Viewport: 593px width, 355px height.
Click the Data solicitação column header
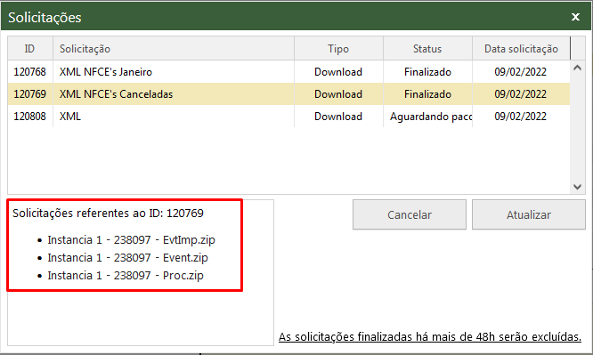click(521, 49)
